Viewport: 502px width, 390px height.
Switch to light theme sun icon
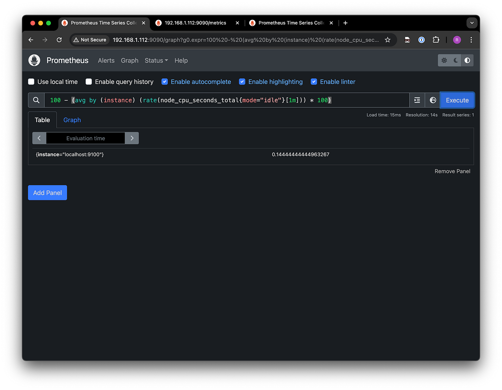point(444,61)
